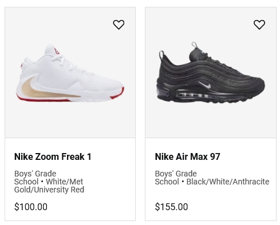Viewport: 280px width, 225px height.
Task: Click the visible Air unit in Air Max sole
Action: coord(192,95)
